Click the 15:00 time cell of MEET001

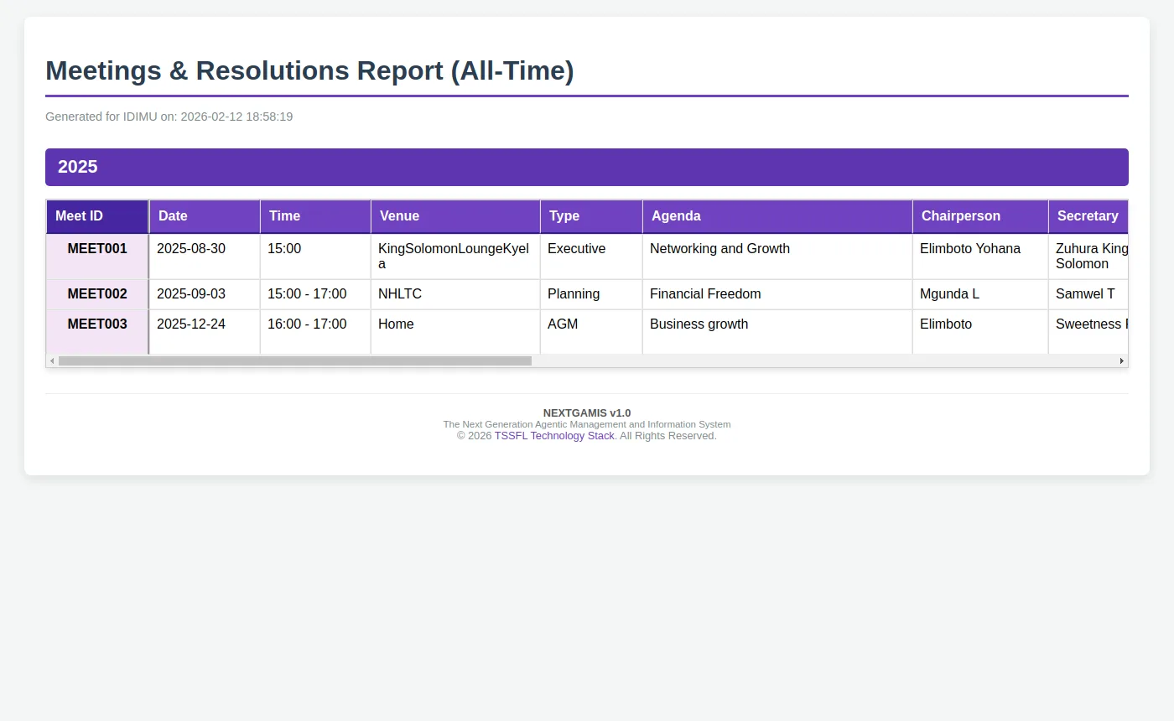[x=315, y=257]
